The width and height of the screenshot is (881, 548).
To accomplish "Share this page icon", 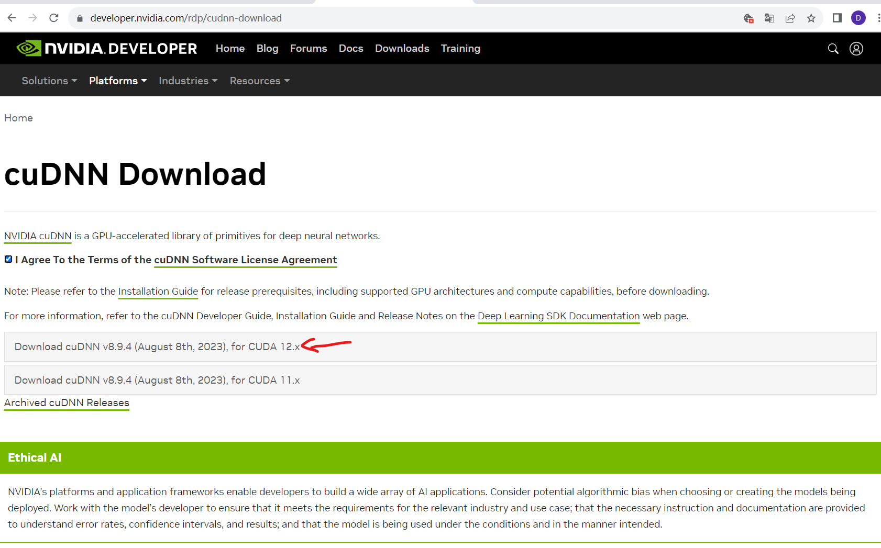I will tap(790, 18).
